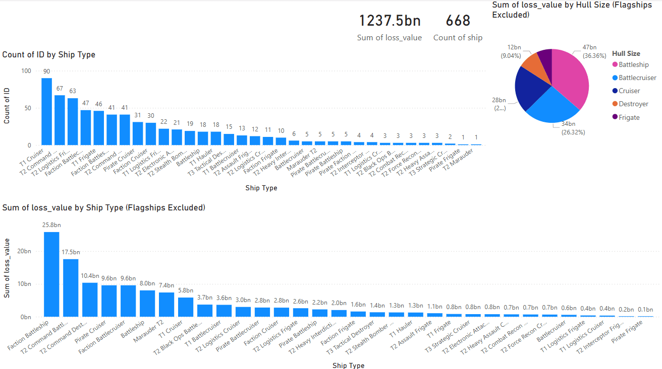Select the Frigate legend item
The height and width of the screenshot is (369, 662).
(x=629, y=117)
